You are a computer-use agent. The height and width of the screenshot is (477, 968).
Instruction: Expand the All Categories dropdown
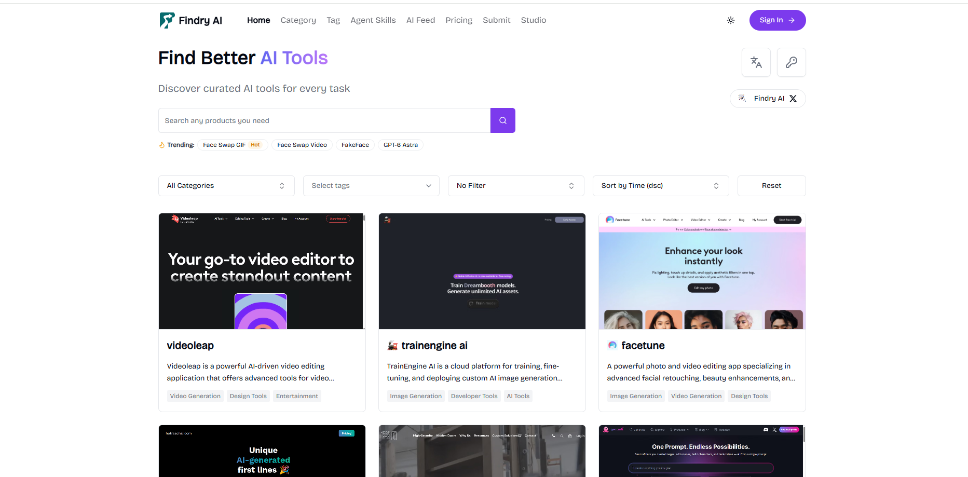226,186
